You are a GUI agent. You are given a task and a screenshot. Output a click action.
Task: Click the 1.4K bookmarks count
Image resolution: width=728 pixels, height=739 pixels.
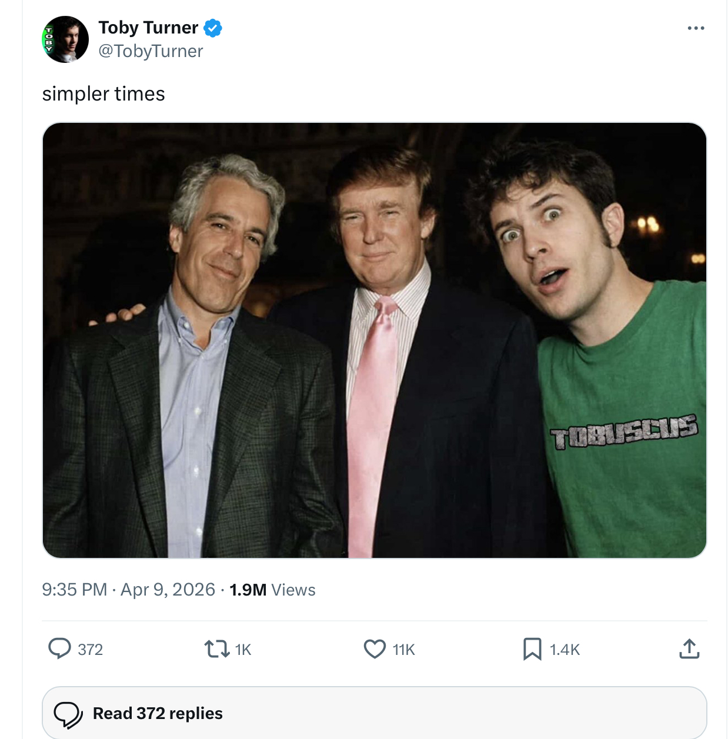pyautogui.click(x=565, y=650)
